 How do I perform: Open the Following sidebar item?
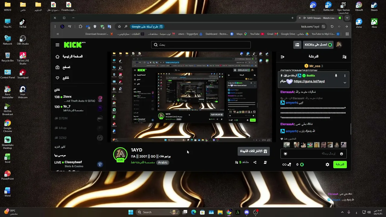click(62, 78)
